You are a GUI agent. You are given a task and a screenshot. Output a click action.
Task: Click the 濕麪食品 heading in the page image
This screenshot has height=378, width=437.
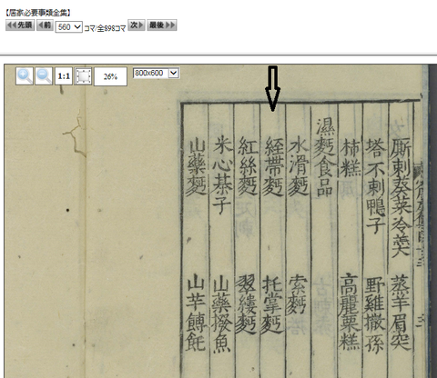coord(325,157)
